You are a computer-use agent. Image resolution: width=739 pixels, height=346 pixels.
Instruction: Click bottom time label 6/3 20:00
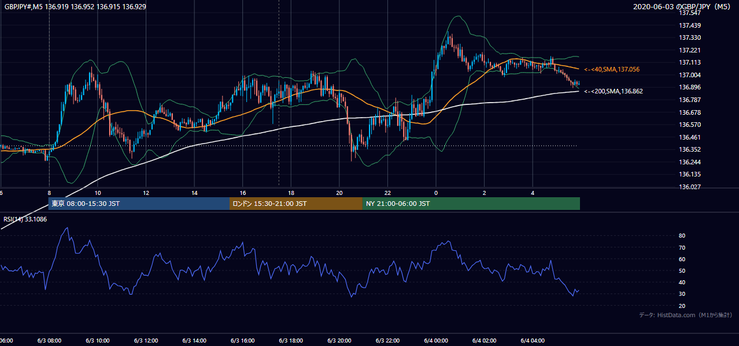click(x=339, y=340)
